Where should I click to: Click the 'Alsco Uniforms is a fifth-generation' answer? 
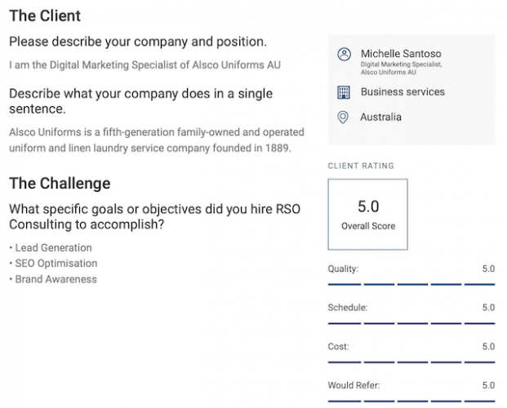157,140
